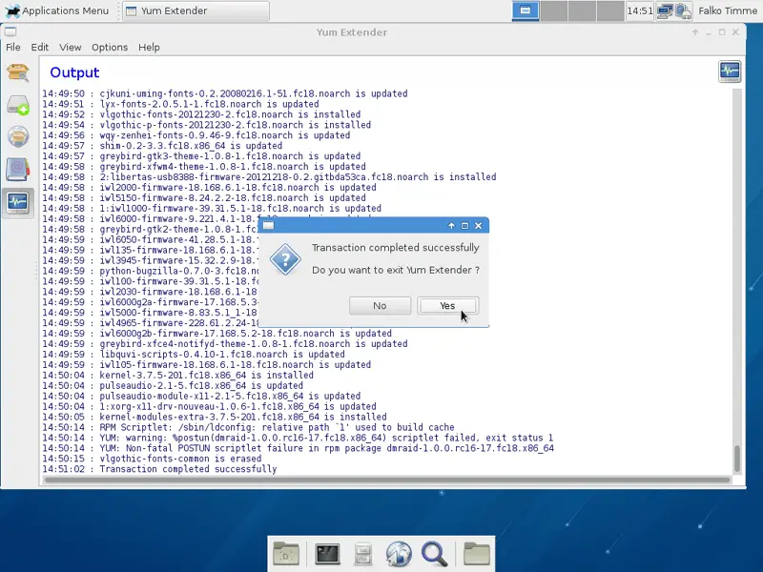Open the View menu
763x572 pixels.
[x=70, y=47]
